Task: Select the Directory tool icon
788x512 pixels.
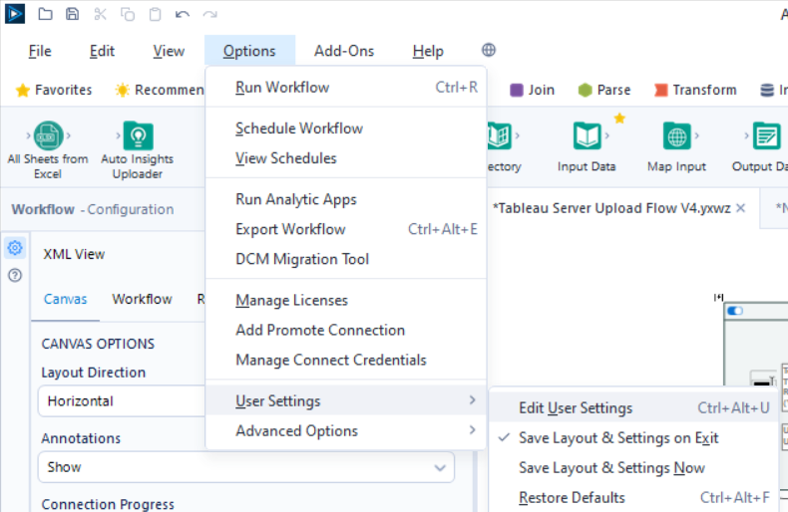Action: (499, 135)
